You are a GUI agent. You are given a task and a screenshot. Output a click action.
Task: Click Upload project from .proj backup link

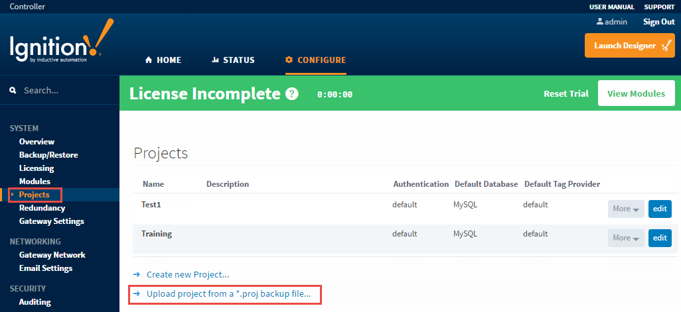tap(229, 294)
